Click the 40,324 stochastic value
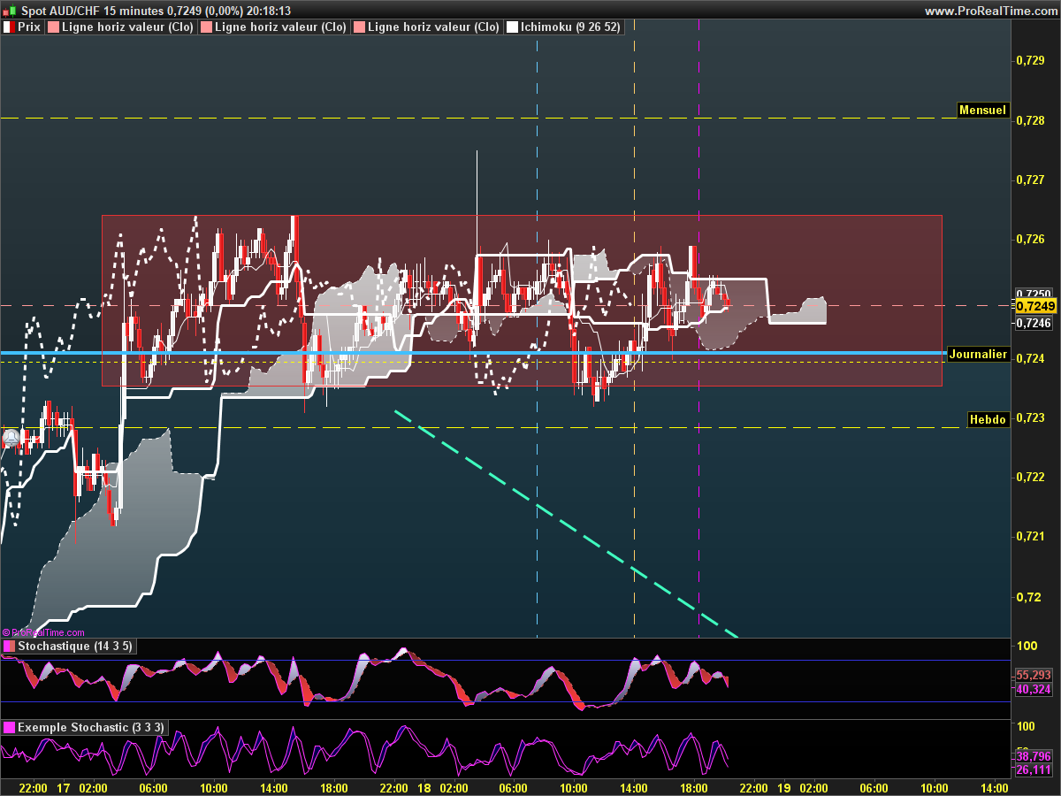The width and height of the screenshot is (1061, 796). (1034, 689)
